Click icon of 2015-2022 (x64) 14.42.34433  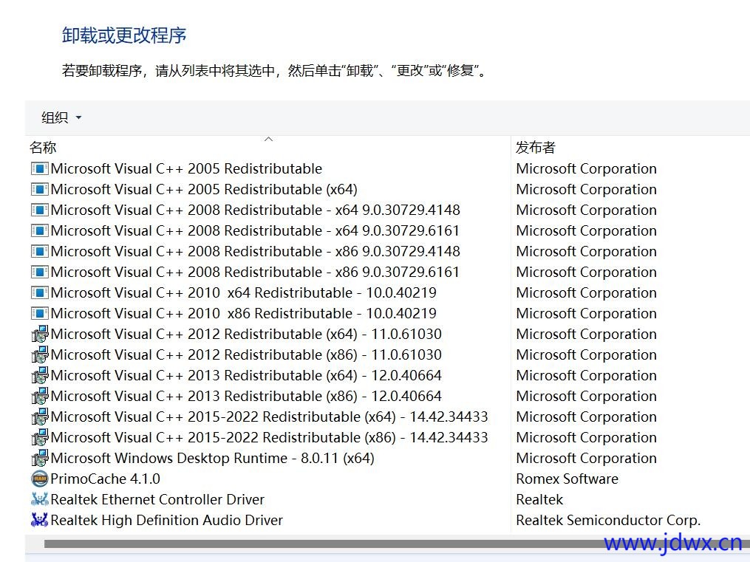[40, 417]
